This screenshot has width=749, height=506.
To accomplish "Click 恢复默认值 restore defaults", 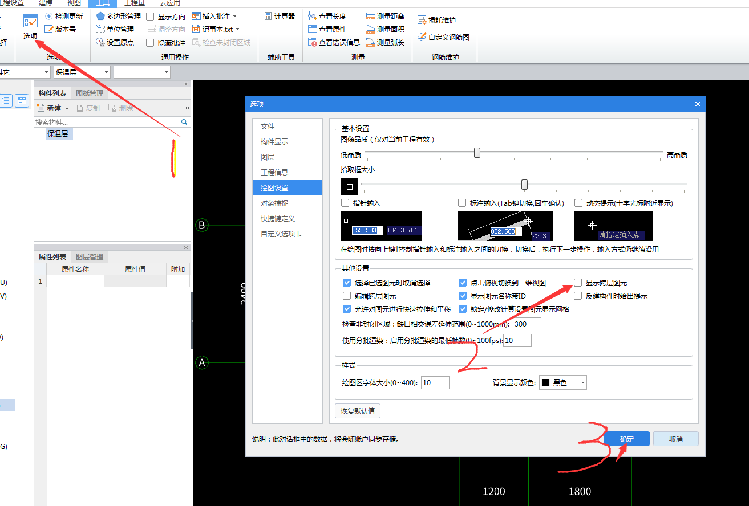I will [x=358, y=410].
